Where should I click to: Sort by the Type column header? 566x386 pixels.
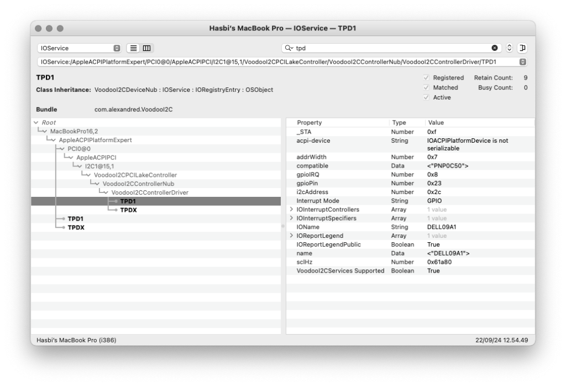pos(399,123)
